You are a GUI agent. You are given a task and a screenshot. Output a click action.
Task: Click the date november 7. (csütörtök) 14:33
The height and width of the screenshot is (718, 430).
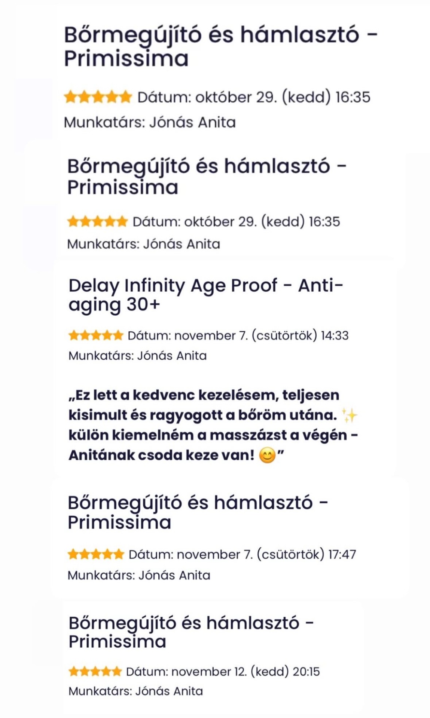238,335
